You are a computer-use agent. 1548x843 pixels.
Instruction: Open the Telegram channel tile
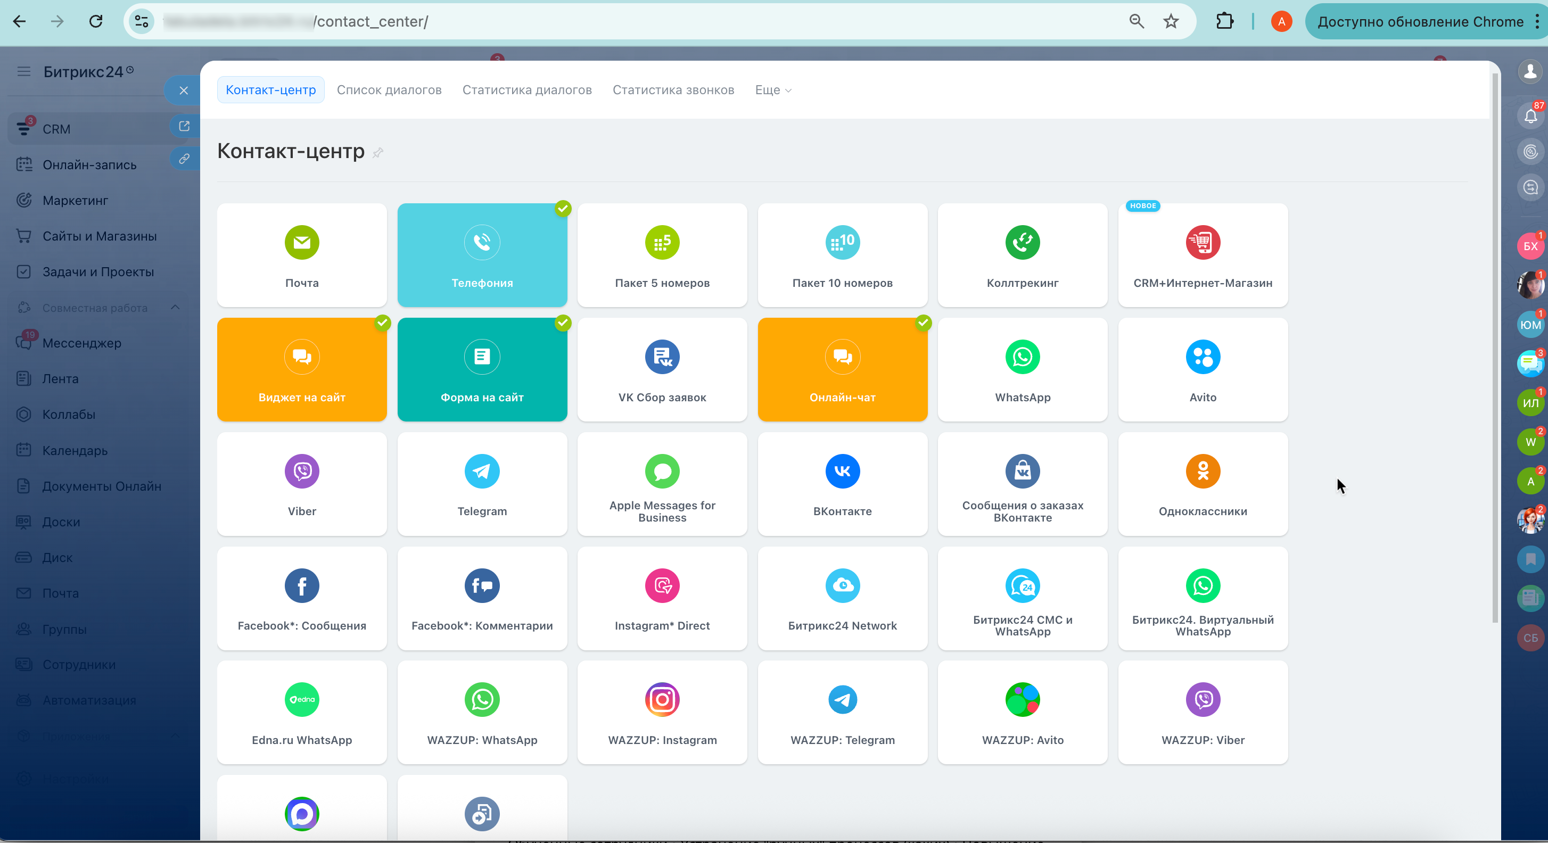[x=482, y=484]
